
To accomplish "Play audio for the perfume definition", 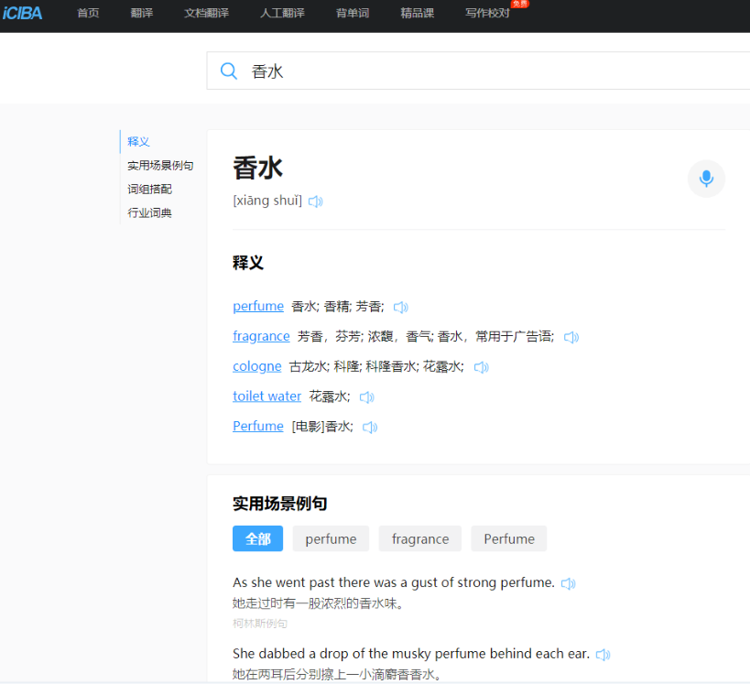I will point(400,308).
